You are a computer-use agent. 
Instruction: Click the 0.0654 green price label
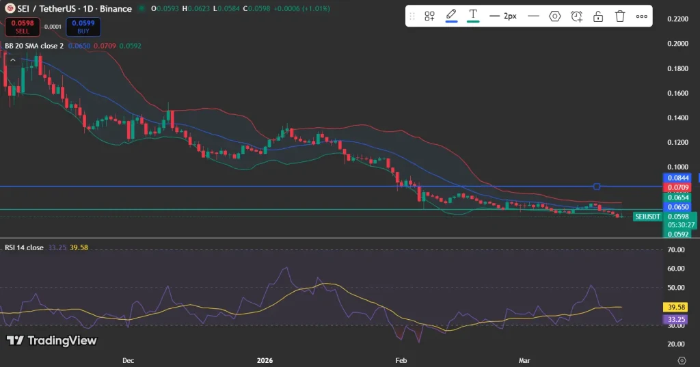(677, 198)
